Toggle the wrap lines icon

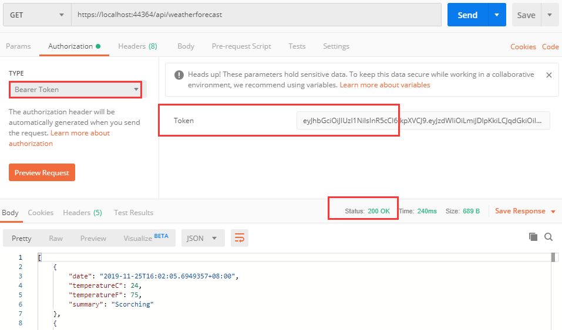point(240,237)
